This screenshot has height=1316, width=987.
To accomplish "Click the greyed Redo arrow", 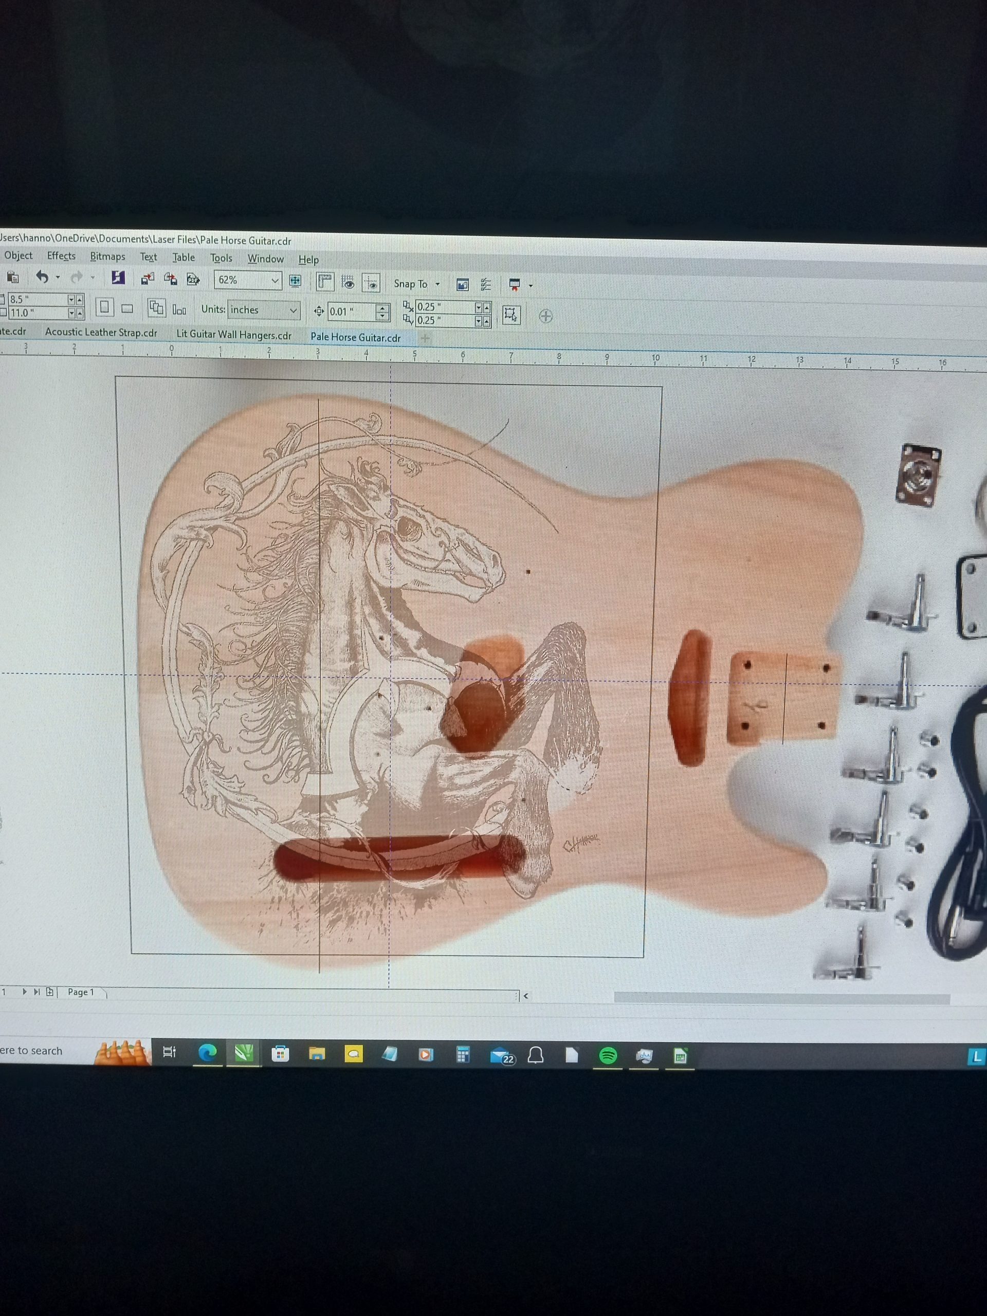I will point(76,277).
